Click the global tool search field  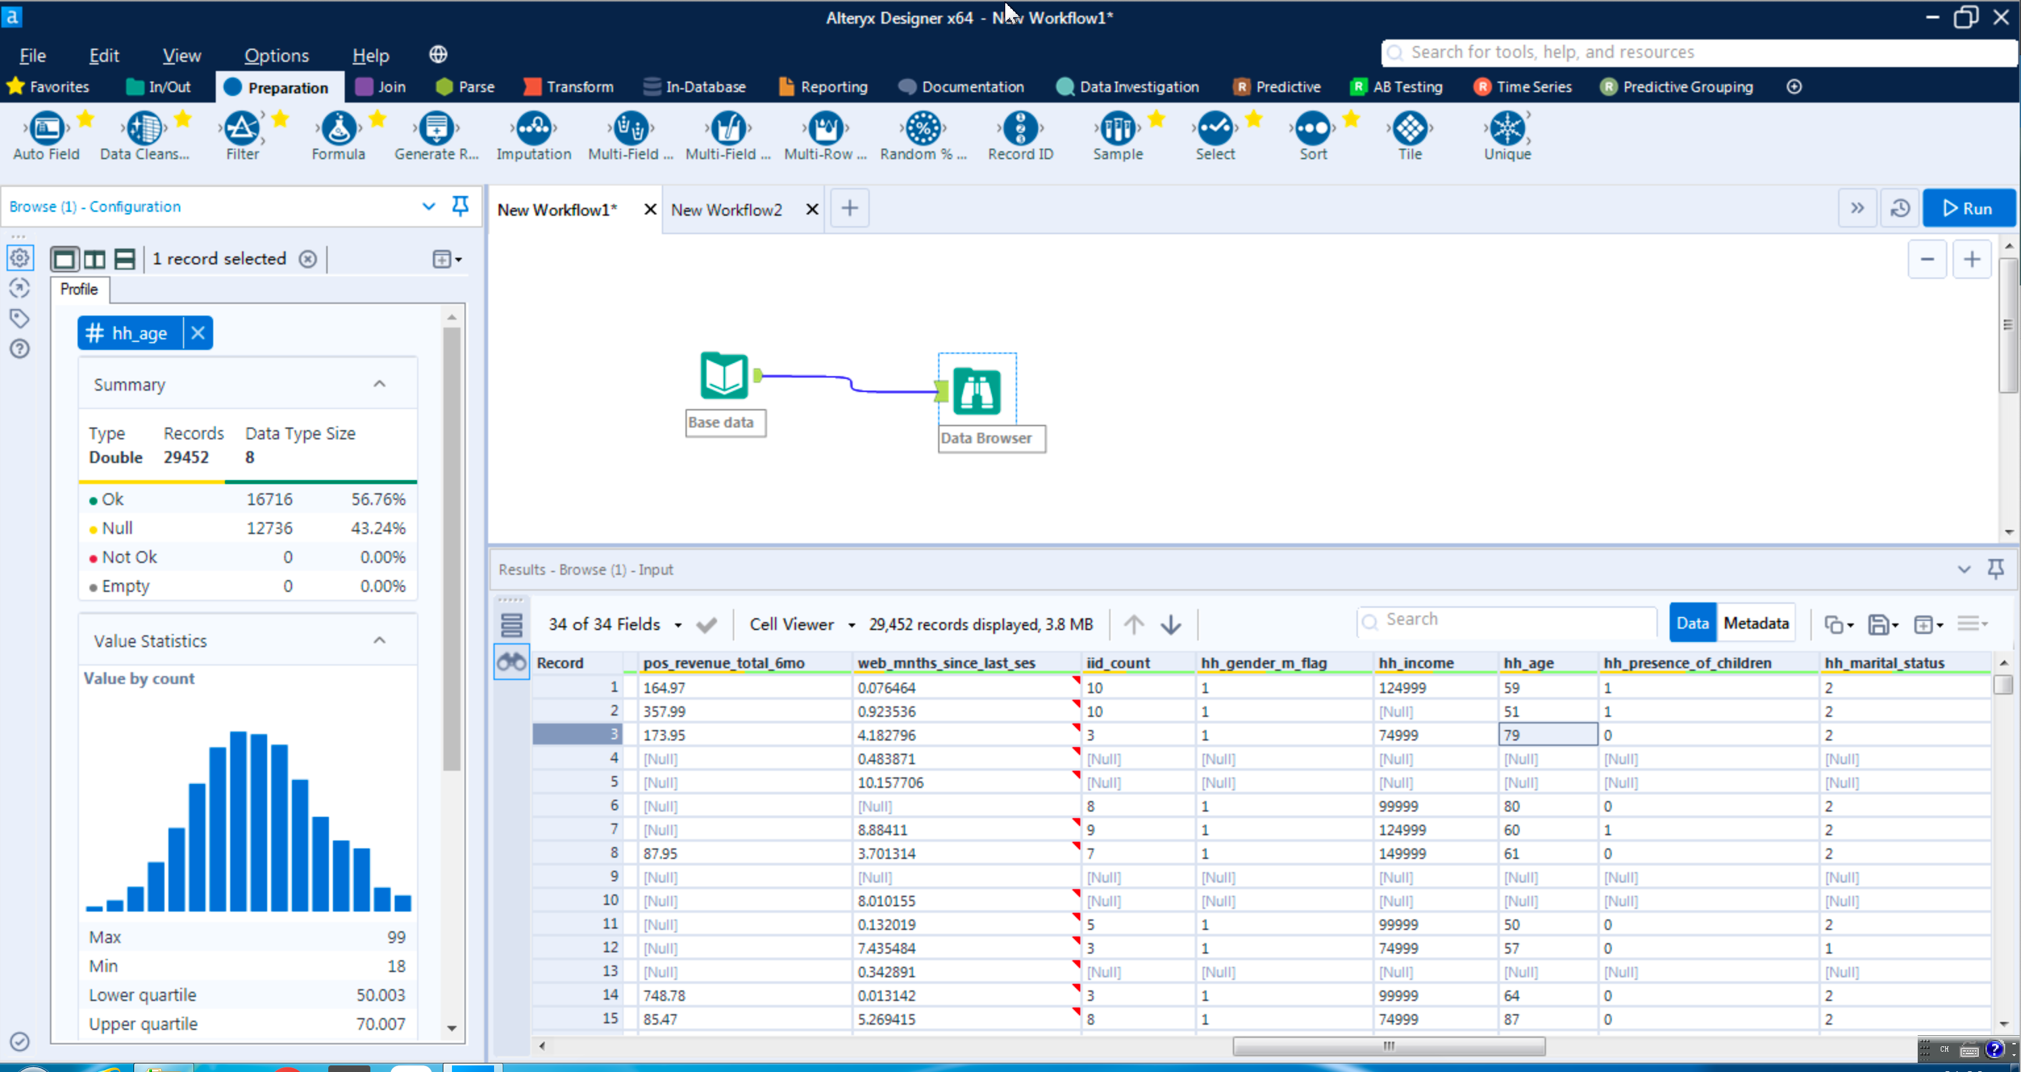point(1698,53)
